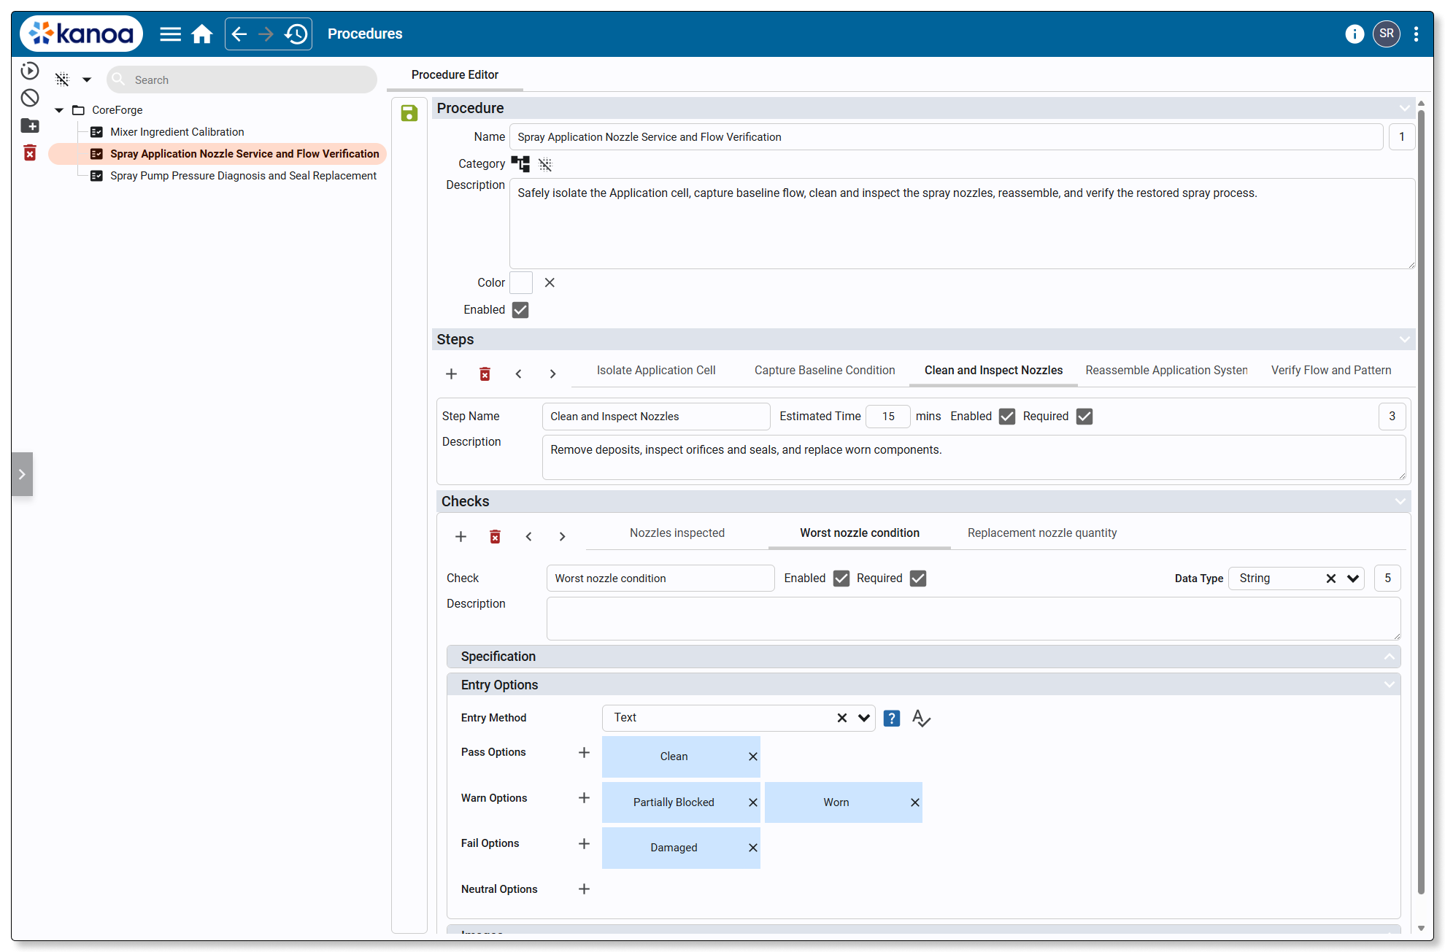Pick a color in the Color swatch
This screenshot has height=952, width=1445.
(x=521, y=283)
